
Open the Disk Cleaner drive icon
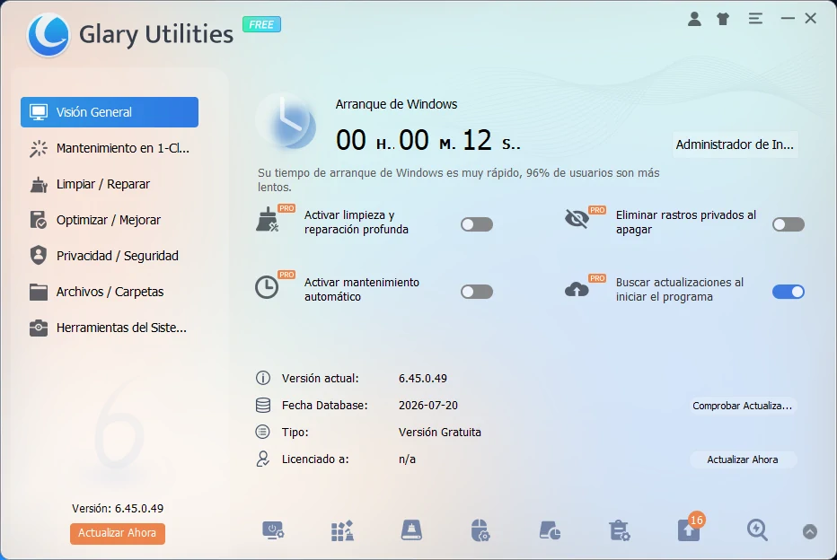coord(411,530)
